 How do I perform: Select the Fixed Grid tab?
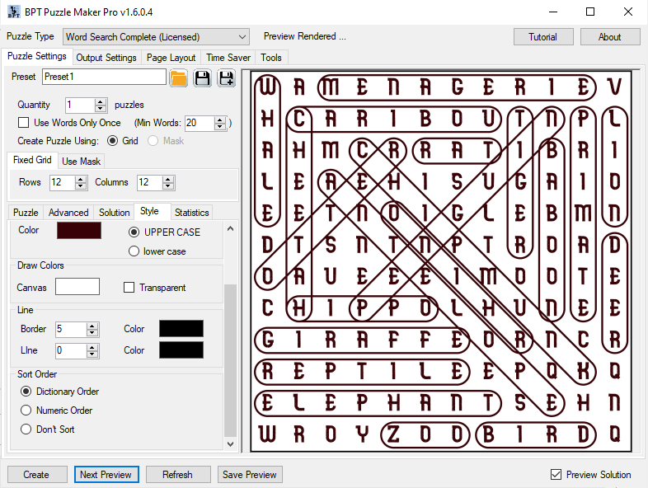tap(32, 160)
